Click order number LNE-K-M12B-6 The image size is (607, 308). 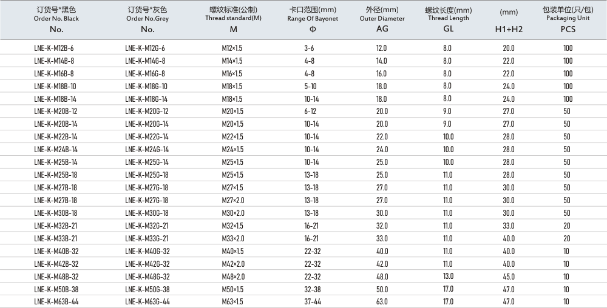coord(54,48)
